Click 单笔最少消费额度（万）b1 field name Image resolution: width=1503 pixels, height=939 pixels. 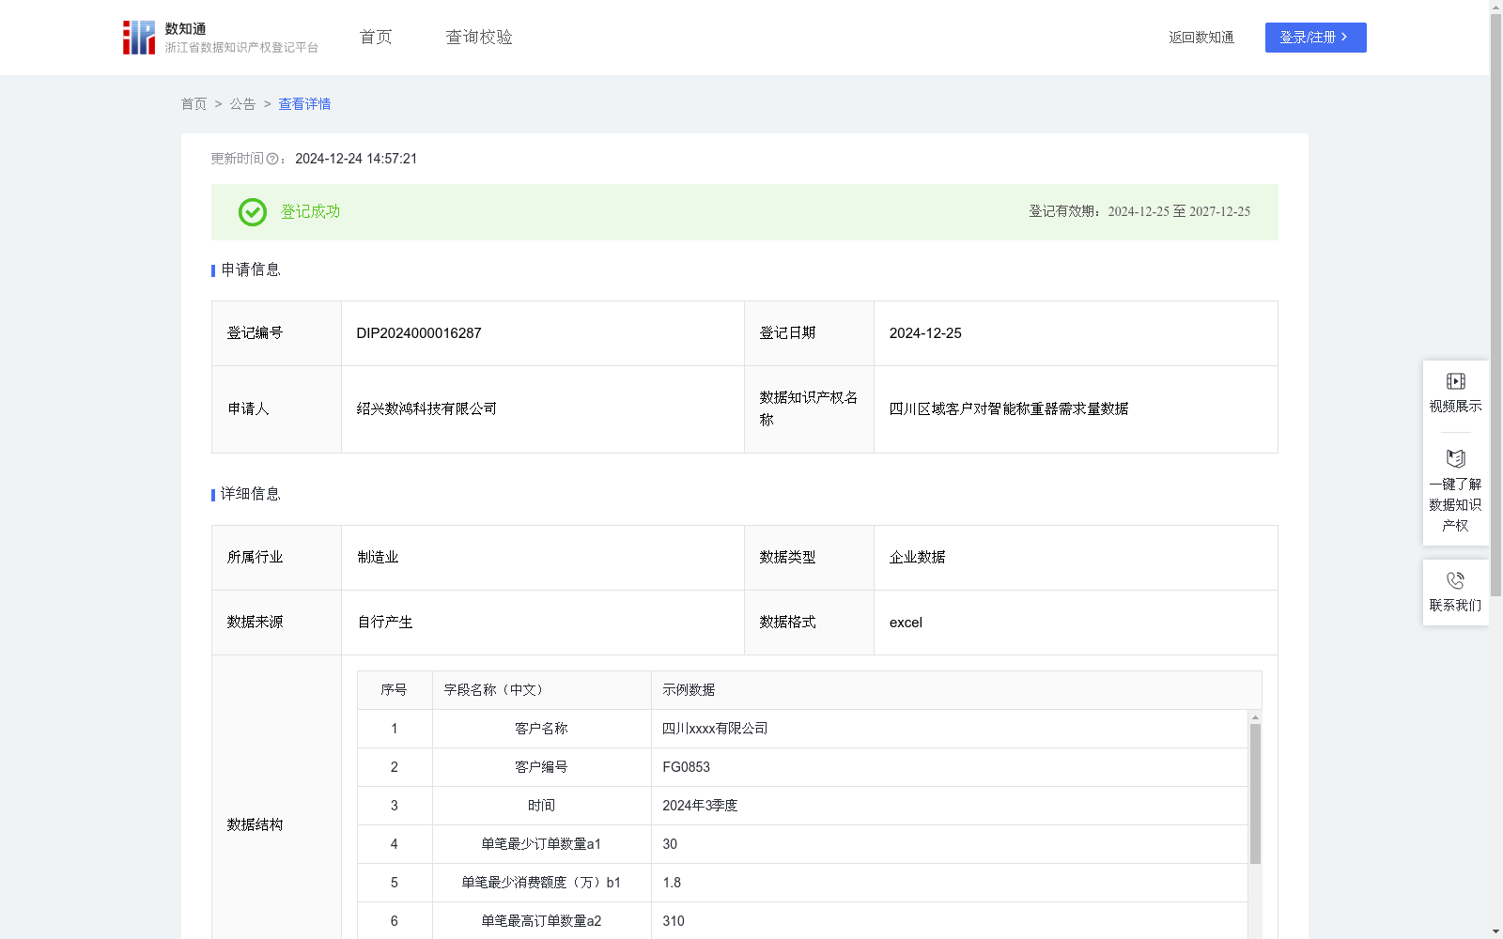point(541,883)
